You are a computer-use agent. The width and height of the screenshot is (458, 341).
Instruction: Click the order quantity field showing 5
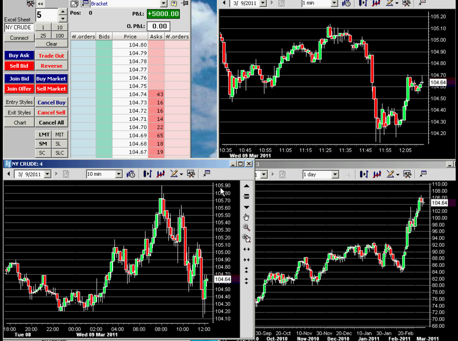tap(47, 15)
